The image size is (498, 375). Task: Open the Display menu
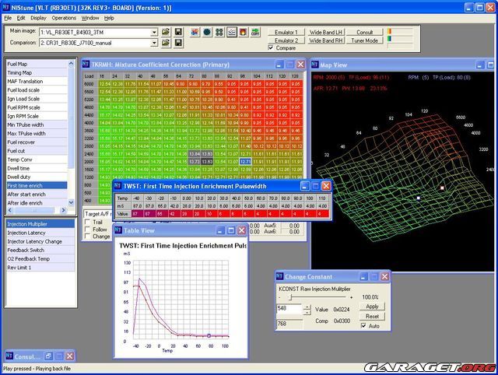click(x=38, y=17)
